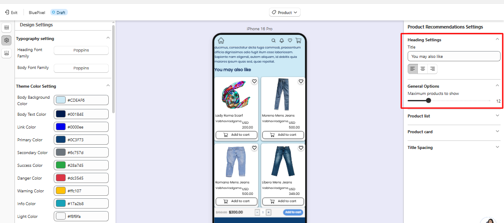Click the Exit icon at top left
The height and width of the screenshot is (223, 504).
click(x=7, y=13)
